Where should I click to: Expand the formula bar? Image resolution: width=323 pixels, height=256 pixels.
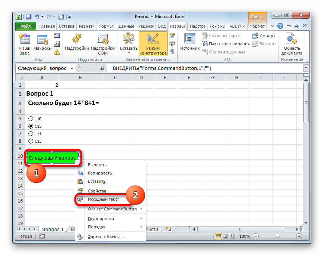pos(306,68)
